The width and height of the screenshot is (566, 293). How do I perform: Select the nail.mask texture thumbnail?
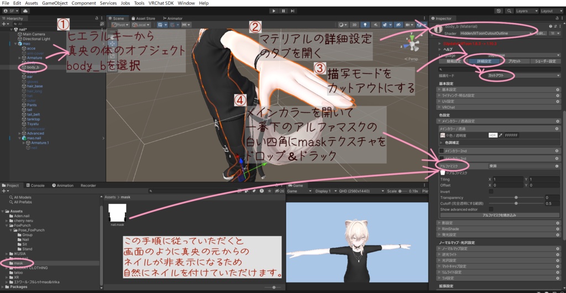tap(118, 213)
